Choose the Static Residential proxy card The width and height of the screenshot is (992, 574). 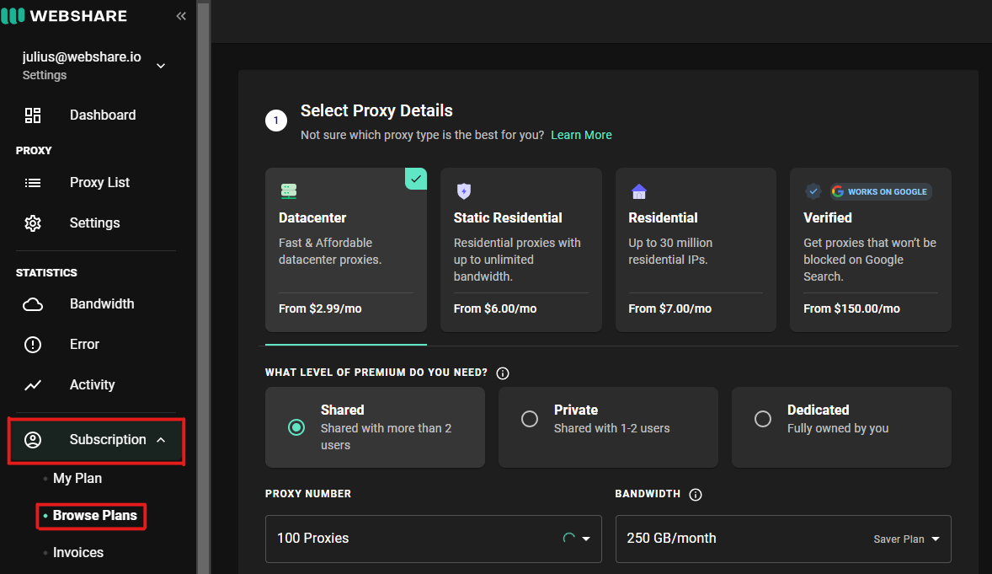point(520,249)
